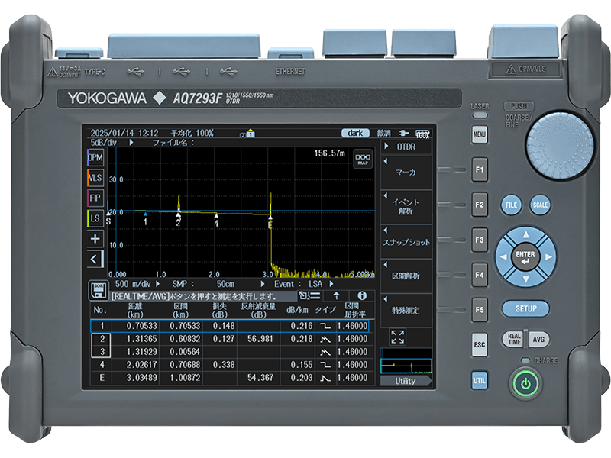Open the Event LSA selector arrow
611x458 pixels.
(x=331, y=283)
